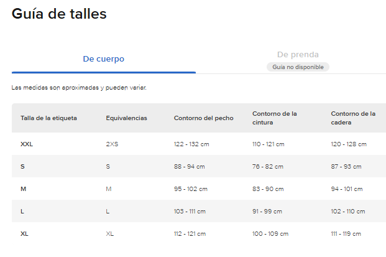Click the Contorno de la cintura header

(275, 118)
